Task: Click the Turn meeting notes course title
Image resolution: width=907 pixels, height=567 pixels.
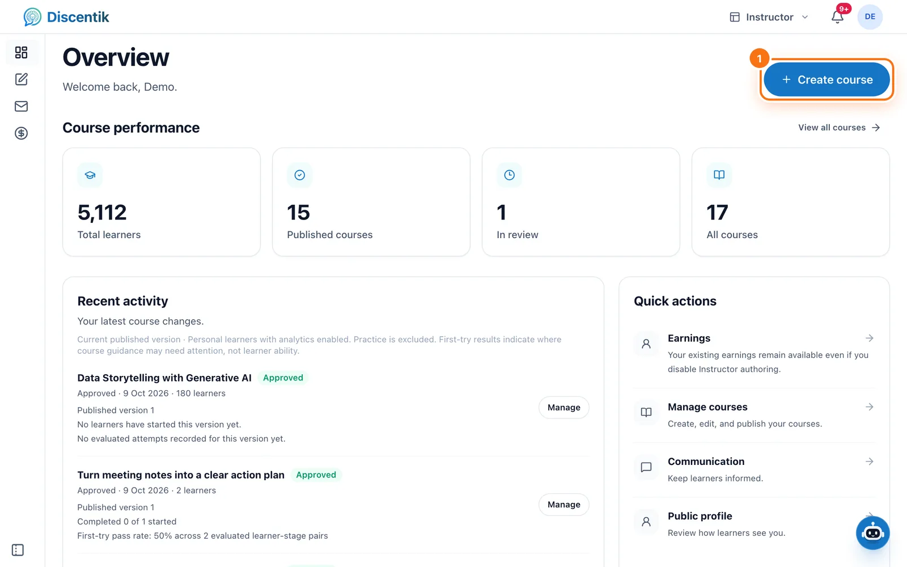Action: pyautogui.click(x=181, y=475)
